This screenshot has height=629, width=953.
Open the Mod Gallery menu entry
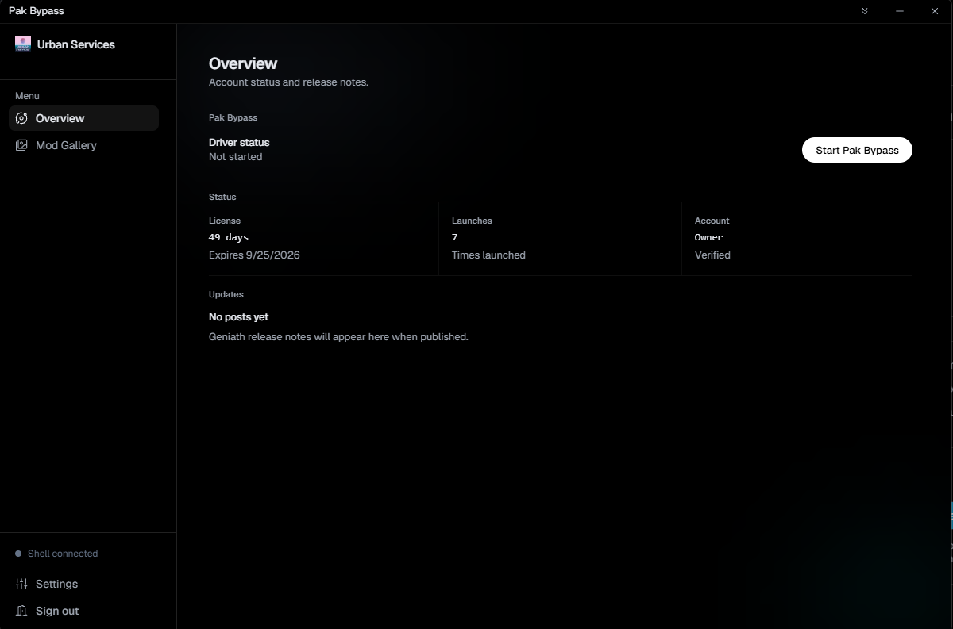click(84, 145)
